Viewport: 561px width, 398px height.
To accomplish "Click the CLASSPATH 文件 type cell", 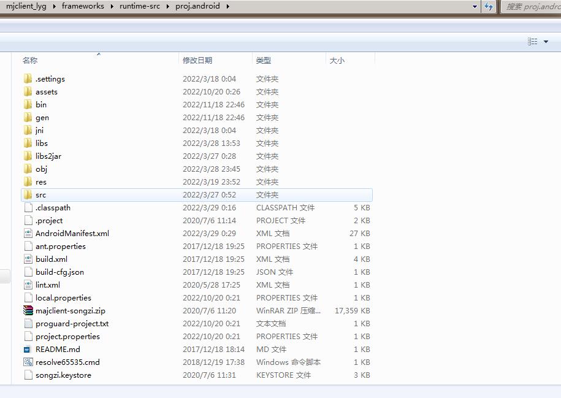I will 285,208.
